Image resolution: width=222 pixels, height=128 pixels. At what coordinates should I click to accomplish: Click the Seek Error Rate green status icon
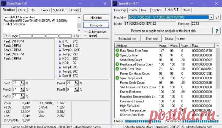coord(117,69)
